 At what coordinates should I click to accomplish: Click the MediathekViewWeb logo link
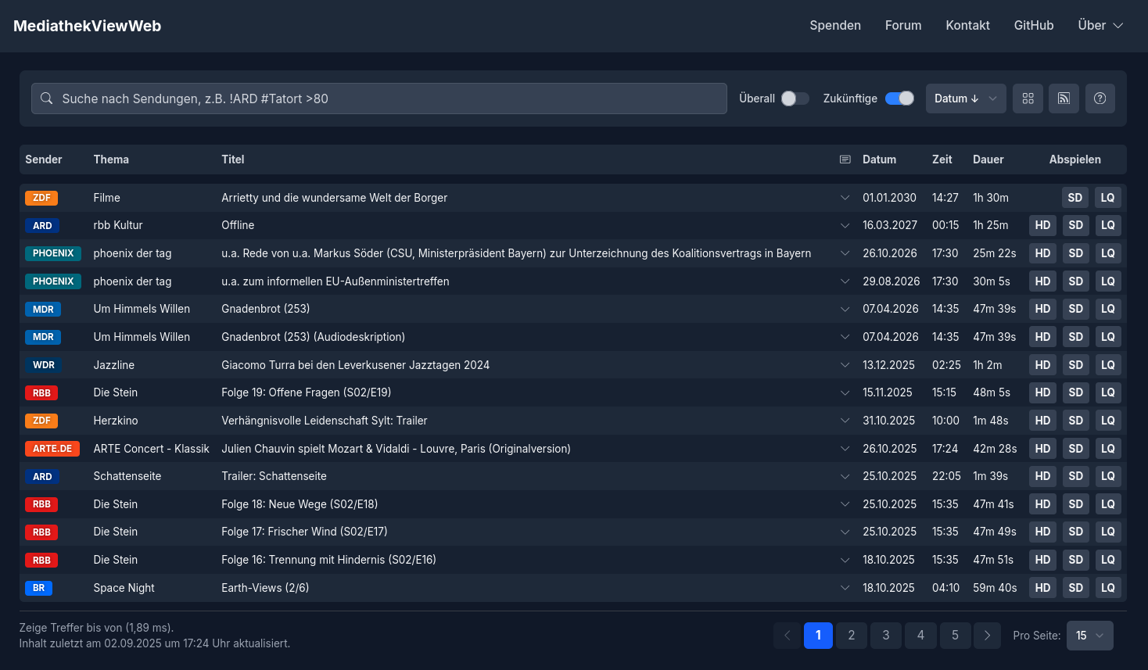[x=88, y=26]
